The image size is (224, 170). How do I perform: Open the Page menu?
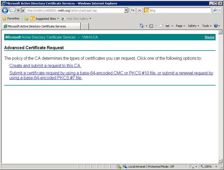180,26
